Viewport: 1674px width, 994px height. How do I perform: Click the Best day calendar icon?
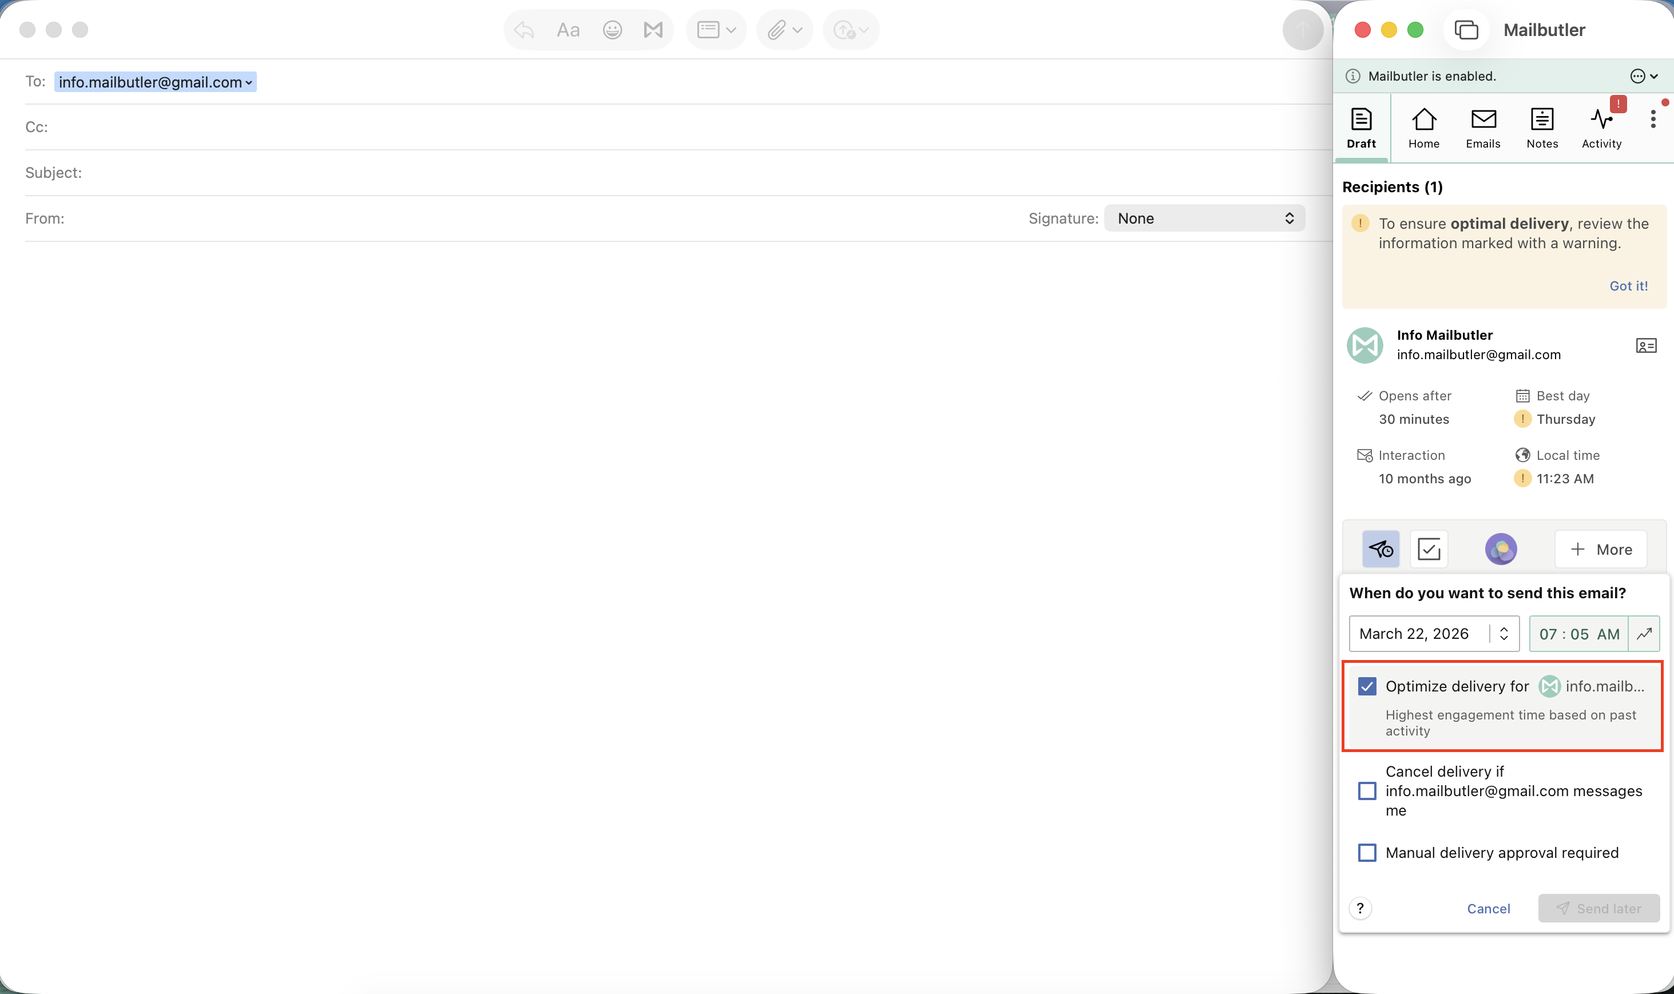[1522, 396]
